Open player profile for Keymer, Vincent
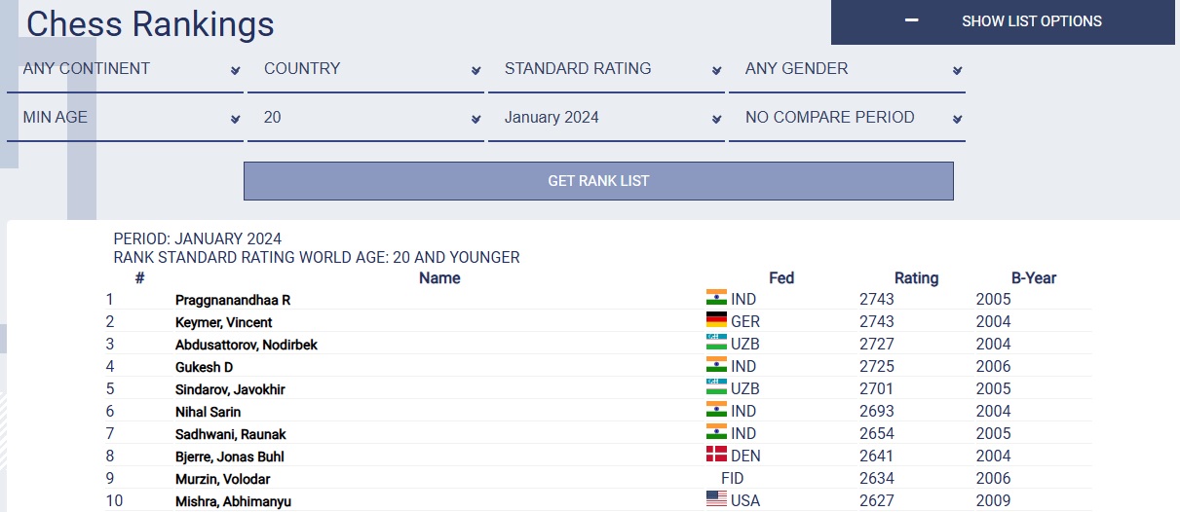 [223, 322]
